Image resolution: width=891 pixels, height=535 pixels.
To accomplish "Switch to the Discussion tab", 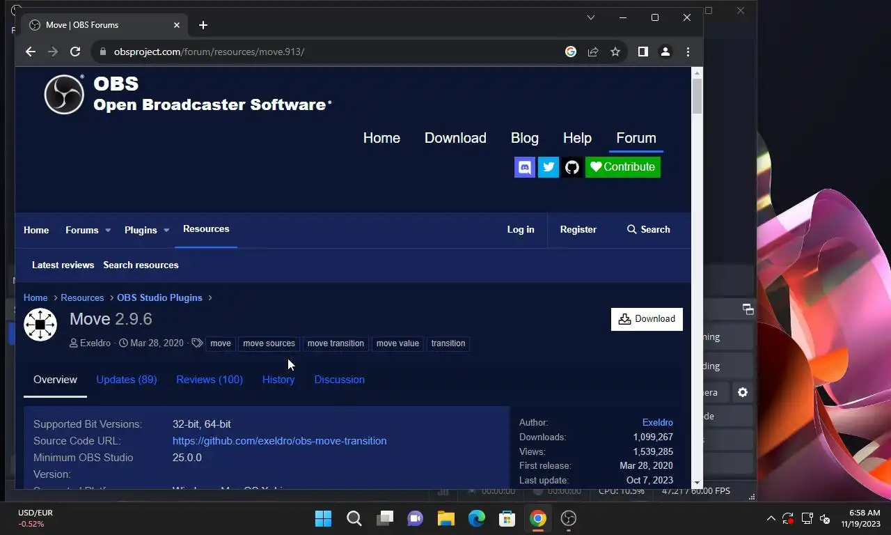I will pos(340,380).
